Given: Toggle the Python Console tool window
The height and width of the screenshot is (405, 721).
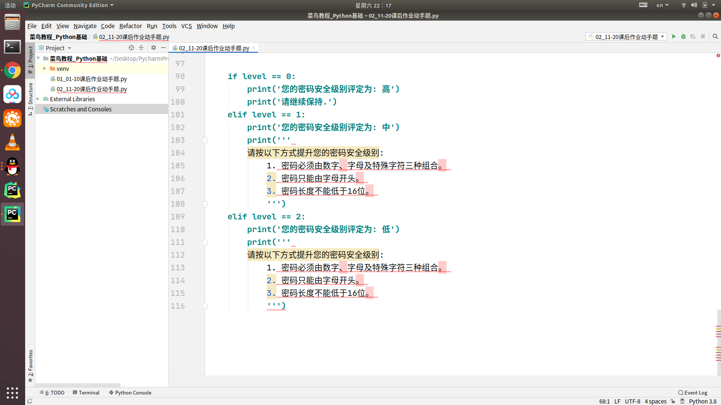Looking at the screenshot, I should pos(130,393).
